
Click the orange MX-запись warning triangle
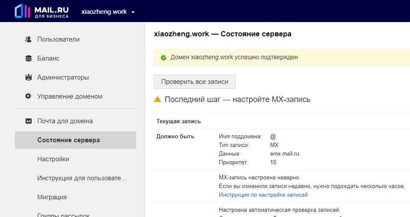pyautogui.click(x=157, y=99)
